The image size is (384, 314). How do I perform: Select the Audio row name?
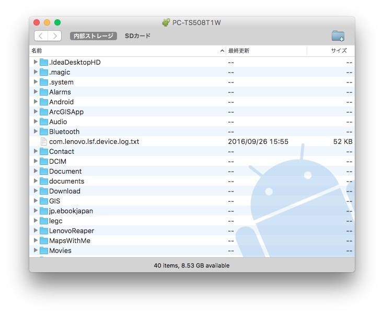coord(58,122)
